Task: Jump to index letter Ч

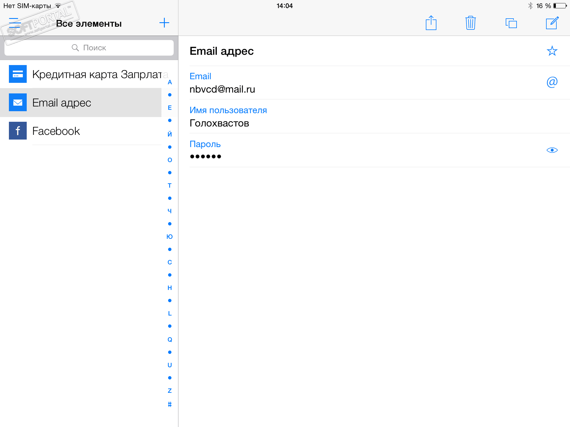Action: (170, 211)
